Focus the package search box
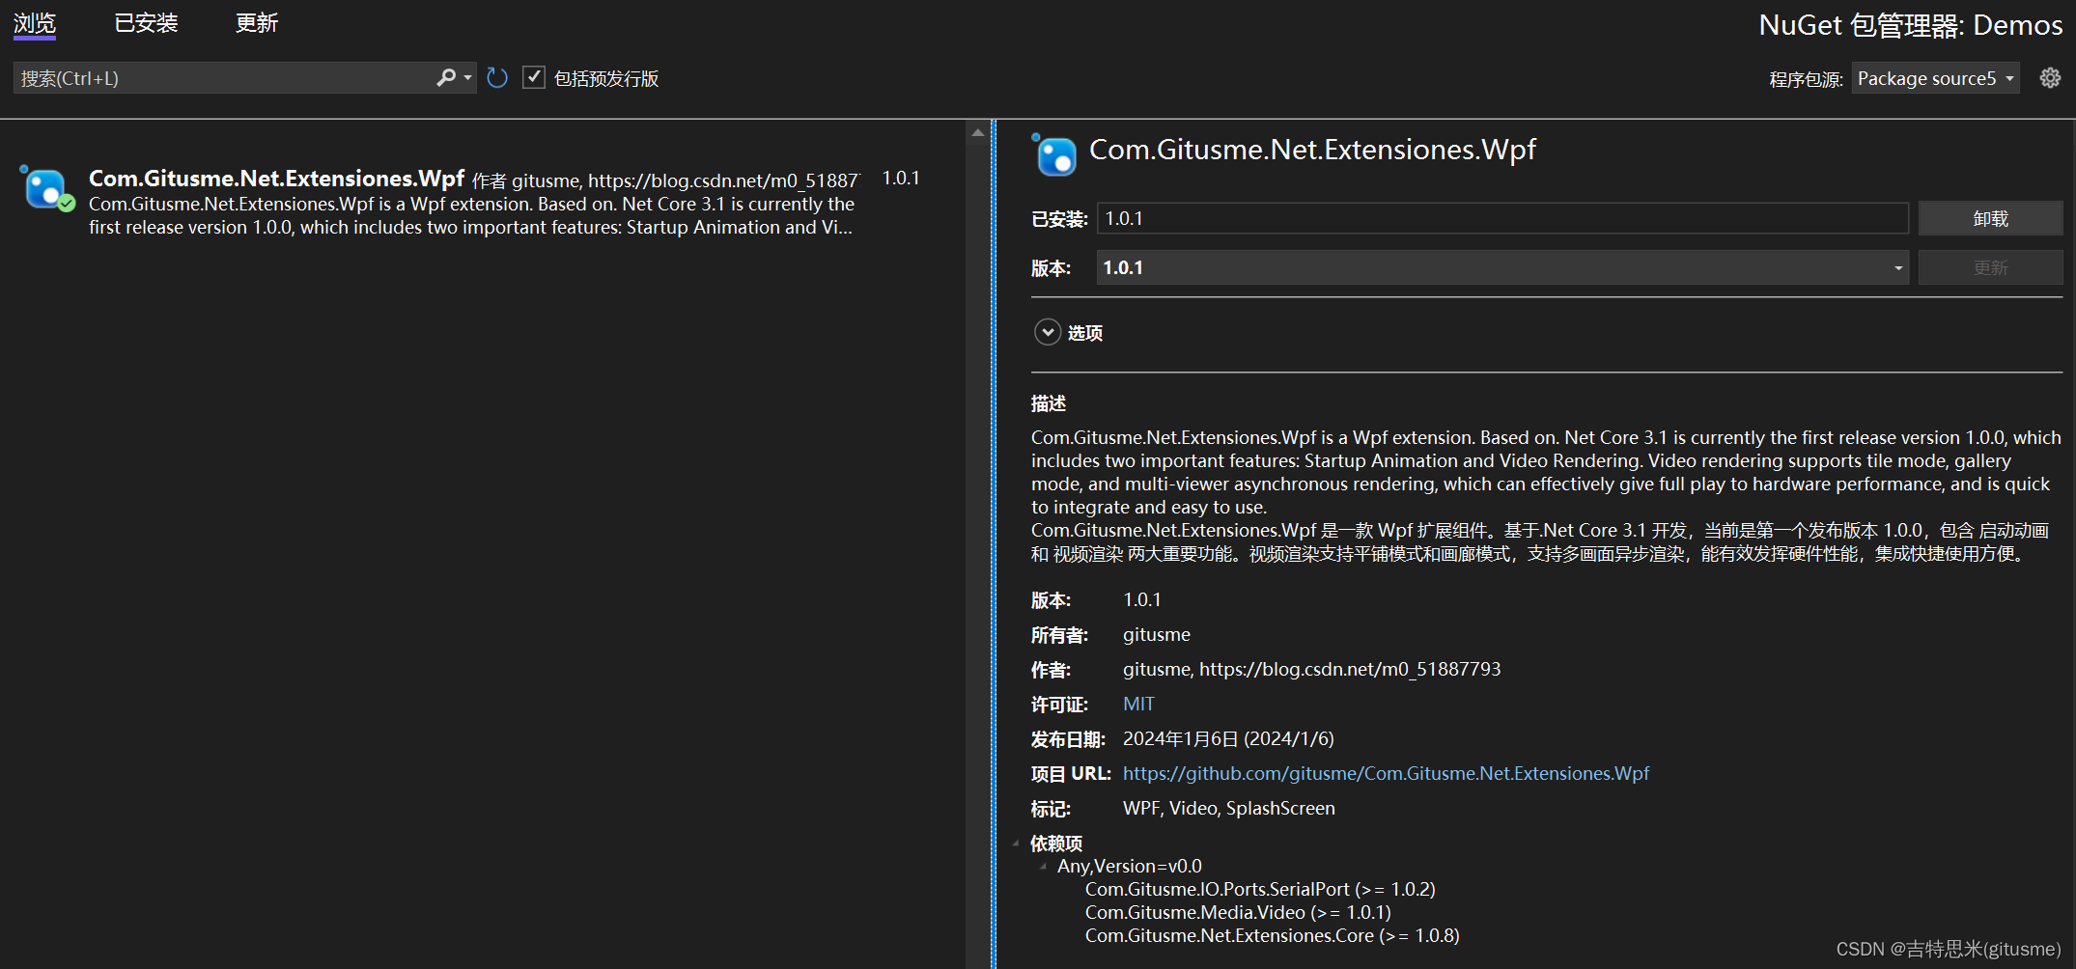The height and width of the screenshot is (969, 2076). click(224, 78)
